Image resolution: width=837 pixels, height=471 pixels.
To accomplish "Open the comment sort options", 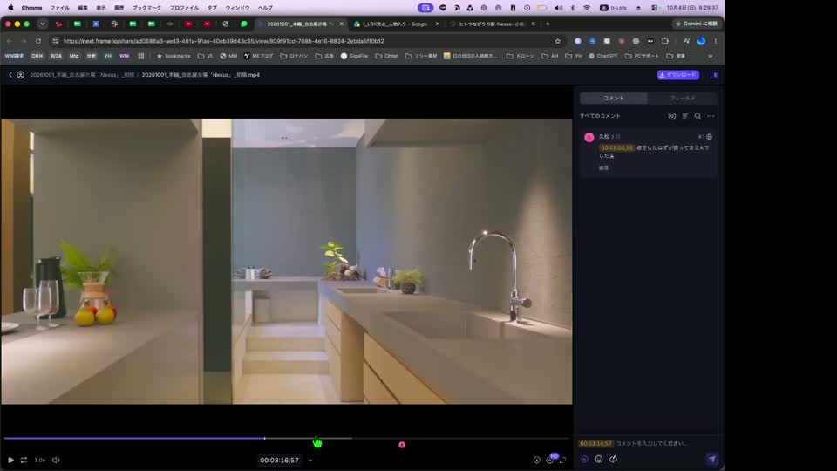I will [x=685, y=116].
